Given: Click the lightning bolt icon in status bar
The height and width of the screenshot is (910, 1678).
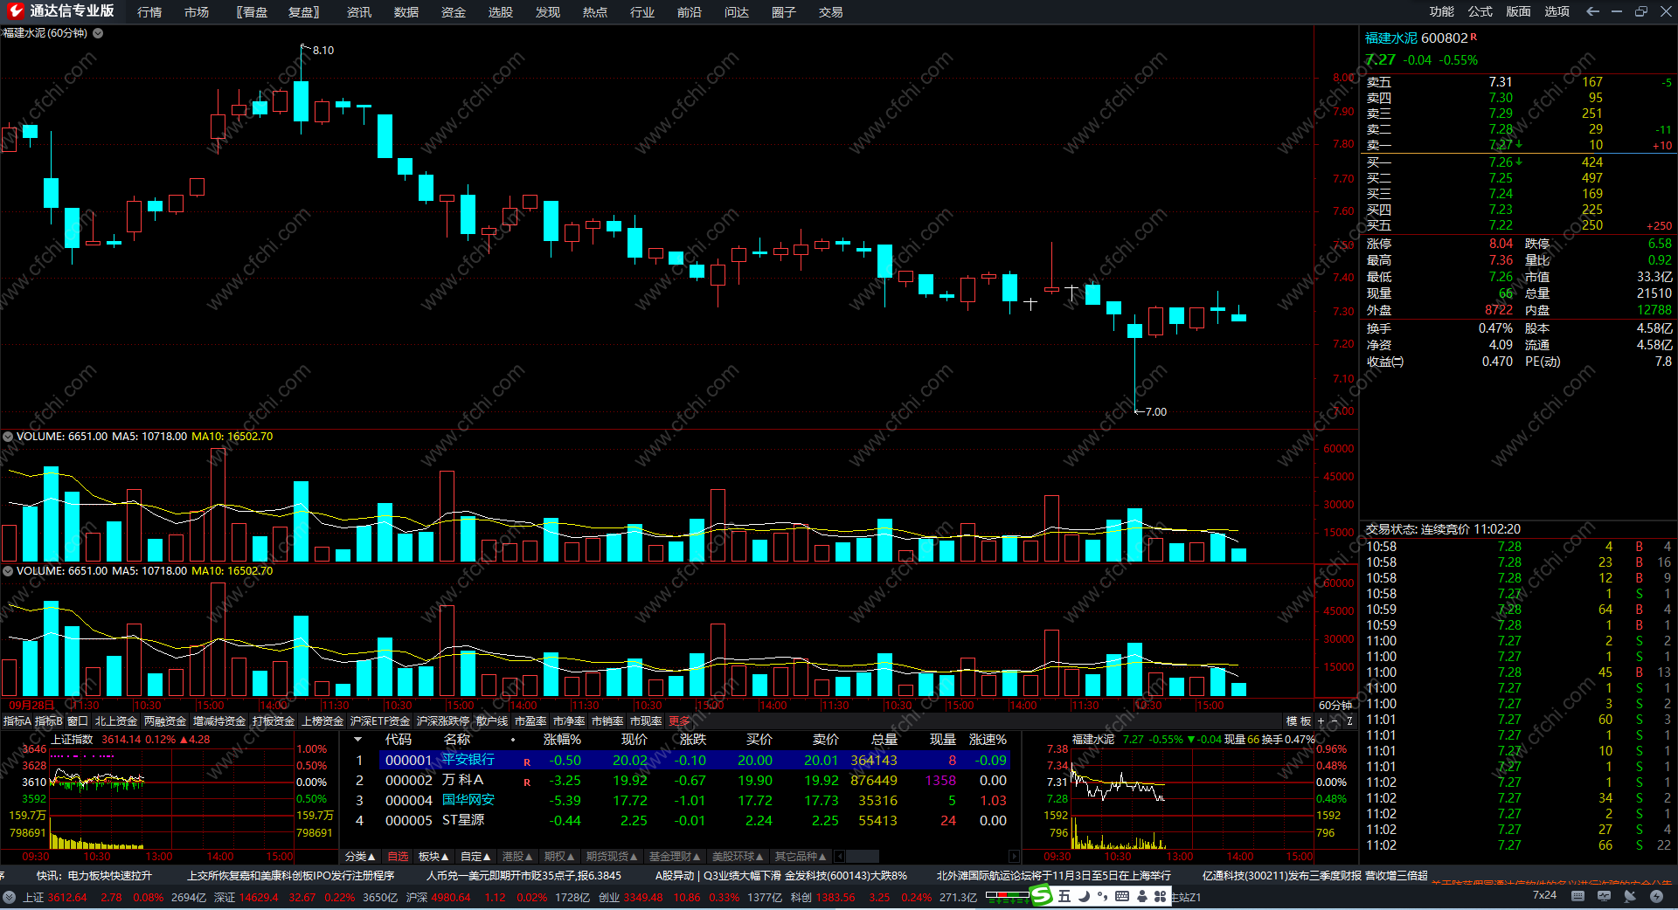Looking at the screenshot, I should coord(1656,896).
